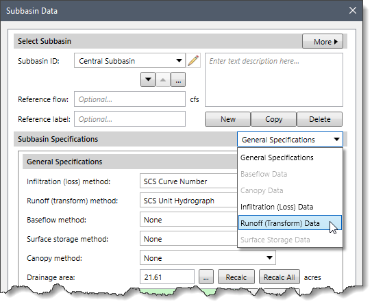This screenshot has height=304, width=372.
Task: Open the Canopy method dropdown
Action: (208, 257)
